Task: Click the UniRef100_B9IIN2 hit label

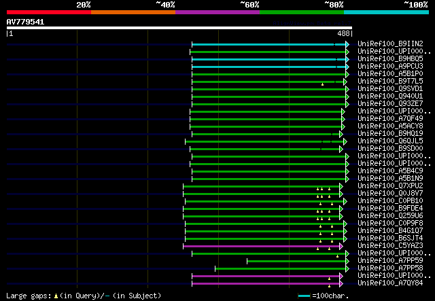Action: (390, 44)
